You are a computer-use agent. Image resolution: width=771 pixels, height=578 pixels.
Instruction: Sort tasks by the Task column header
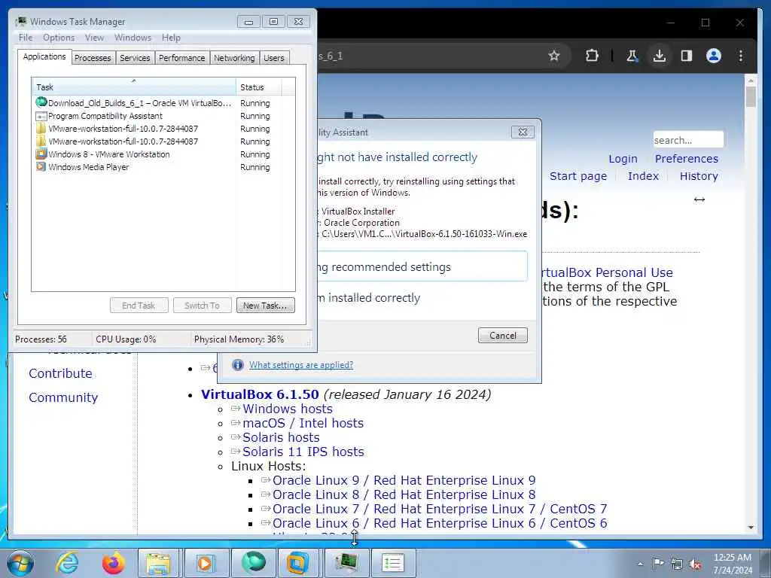(134, 87)
